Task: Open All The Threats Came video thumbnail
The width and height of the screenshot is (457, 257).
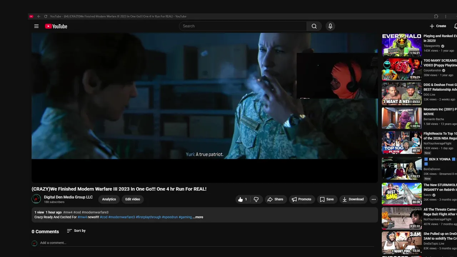Action: pos(402,218)
